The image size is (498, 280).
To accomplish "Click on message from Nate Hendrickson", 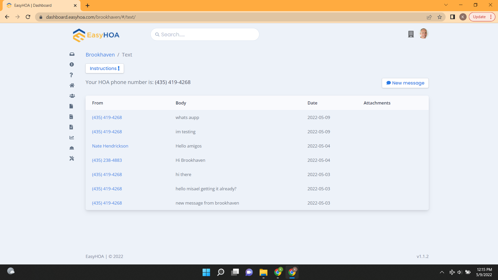I will pyautogui.click(x=110, y=146).
